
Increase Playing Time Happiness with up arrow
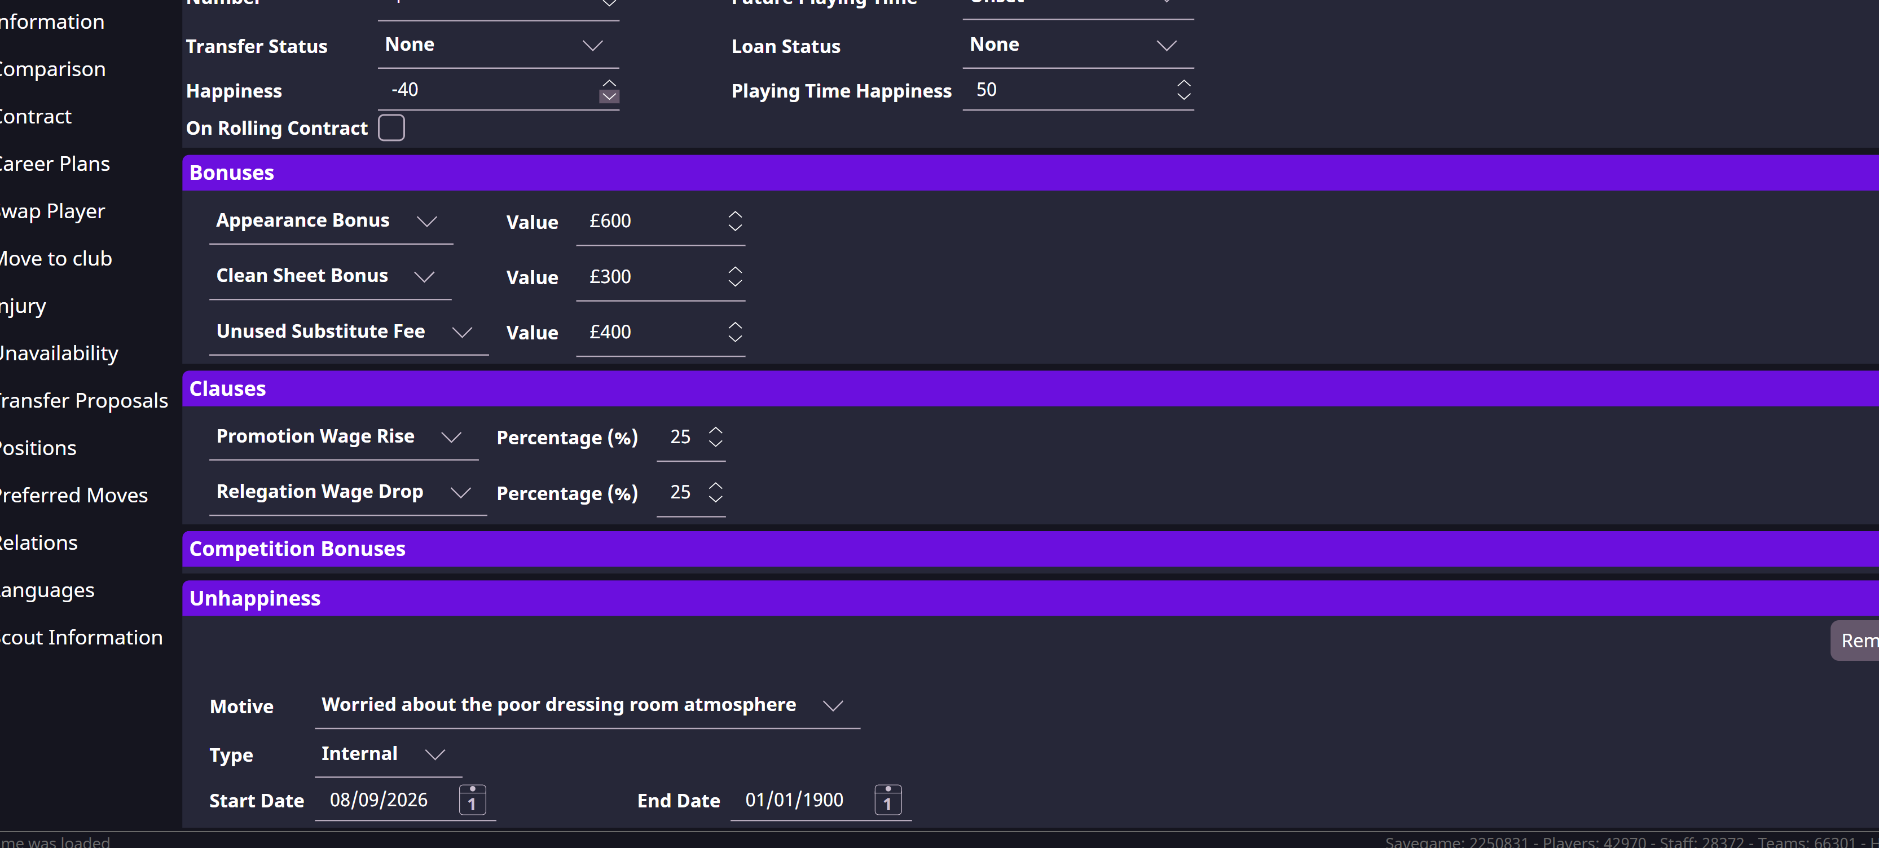coord(1183,83)
